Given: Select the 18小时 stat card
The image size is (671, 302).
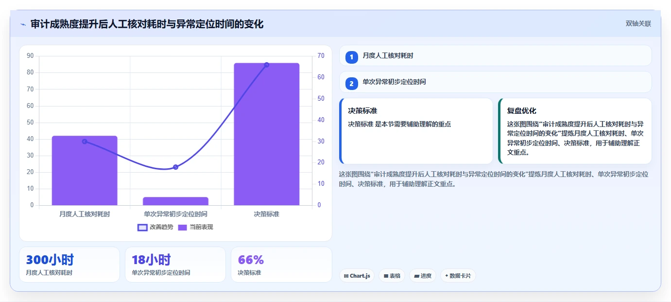Looking at the screenshot, I should pyautogui.click(x=175, y=265).
